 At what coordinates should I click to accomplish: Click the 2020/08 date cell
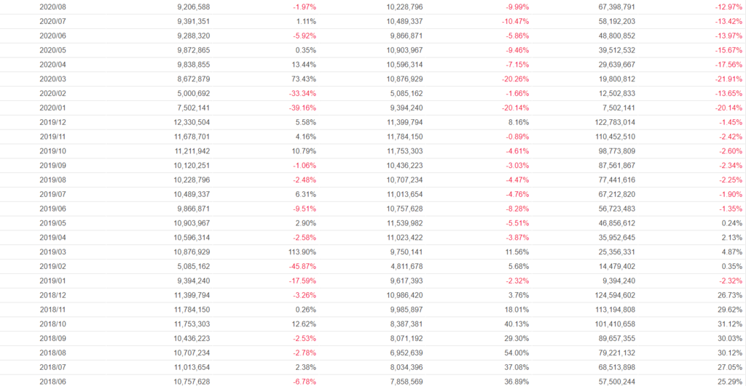pyautogui.click(x=52, y=7)
